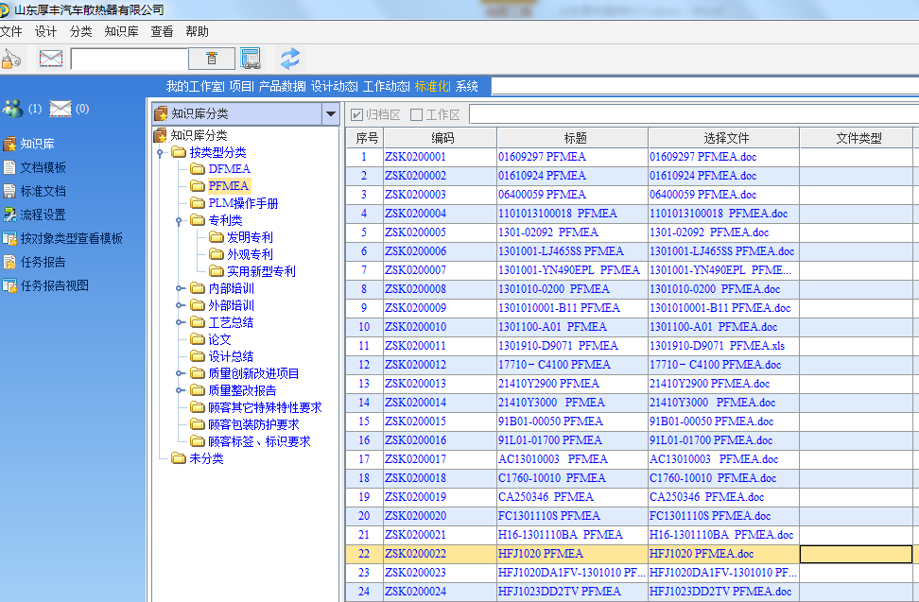Click the search button next to the toolbar input
The height and width of the screenshot is (602, 919).
211,59
